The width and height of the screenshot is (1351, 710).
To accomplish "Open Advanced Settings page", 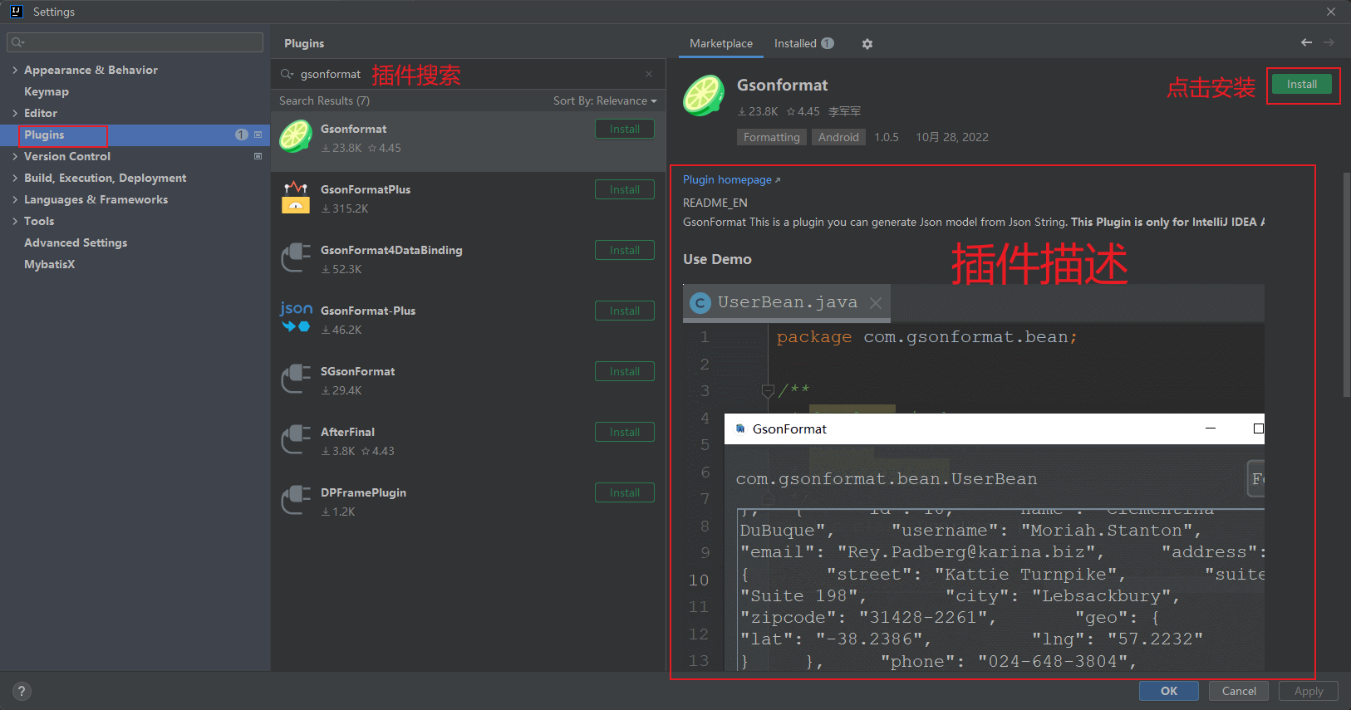I will 76,242.
